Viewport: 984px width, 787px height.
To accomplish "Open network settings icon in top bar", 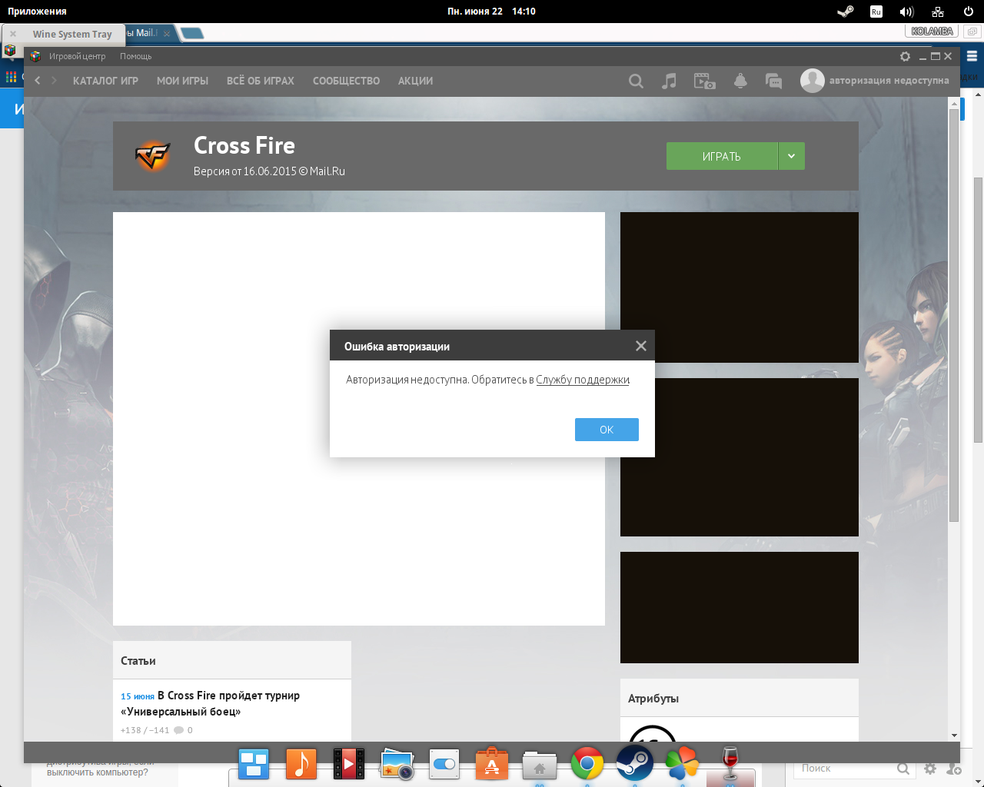I will 938,12.
